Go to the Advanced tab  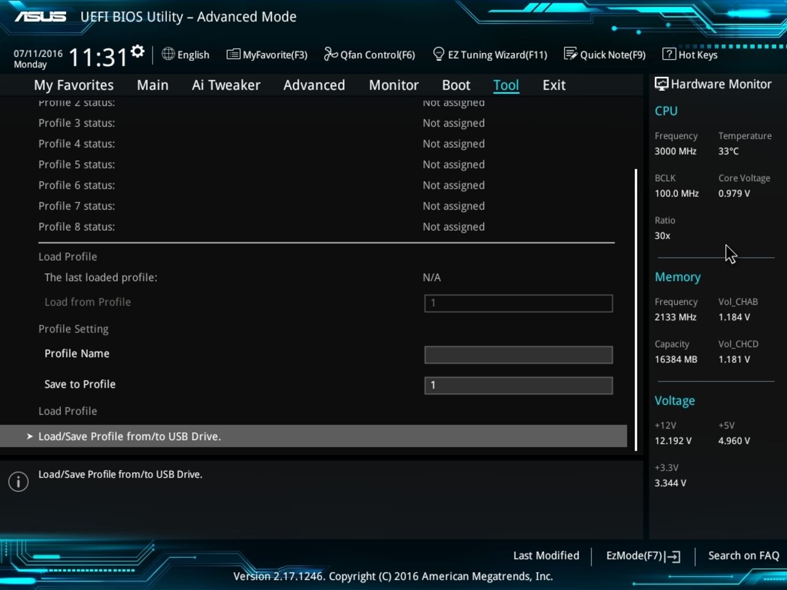(314, 85)
